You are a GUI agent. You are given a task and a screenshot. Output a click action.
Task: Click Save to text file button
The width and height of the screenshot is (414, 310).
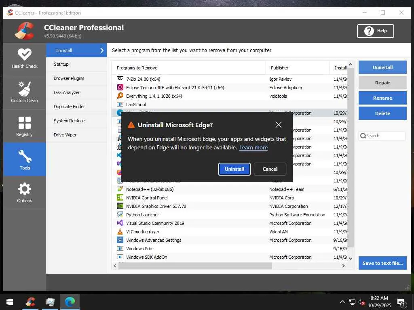(382, 263)
